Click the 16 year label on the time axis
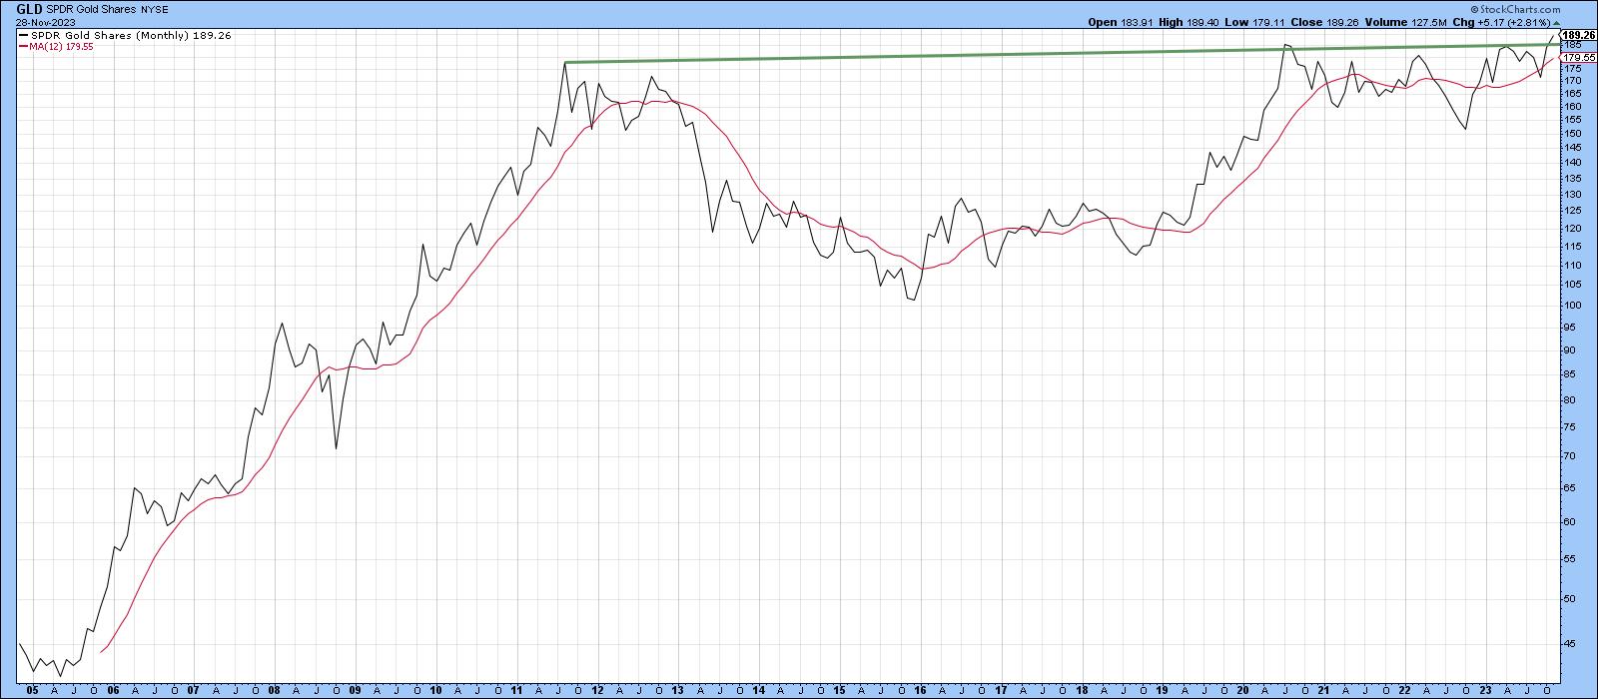 [x=920, y=690]
